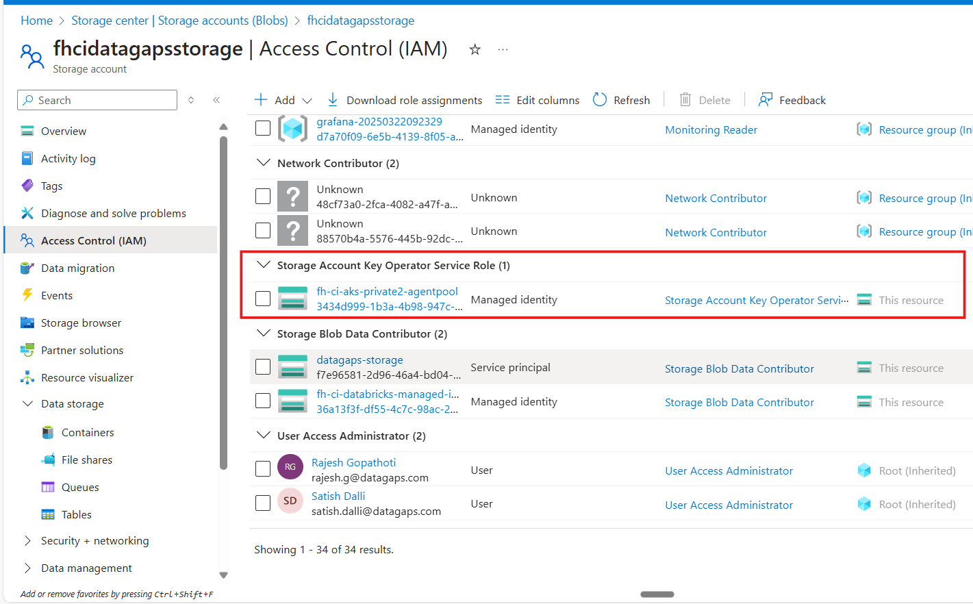The height and width of the screenshot is (604, 973).
Task: Check the fh-ci-databricks-managed row checkbox
Action: tap(263, 401)
